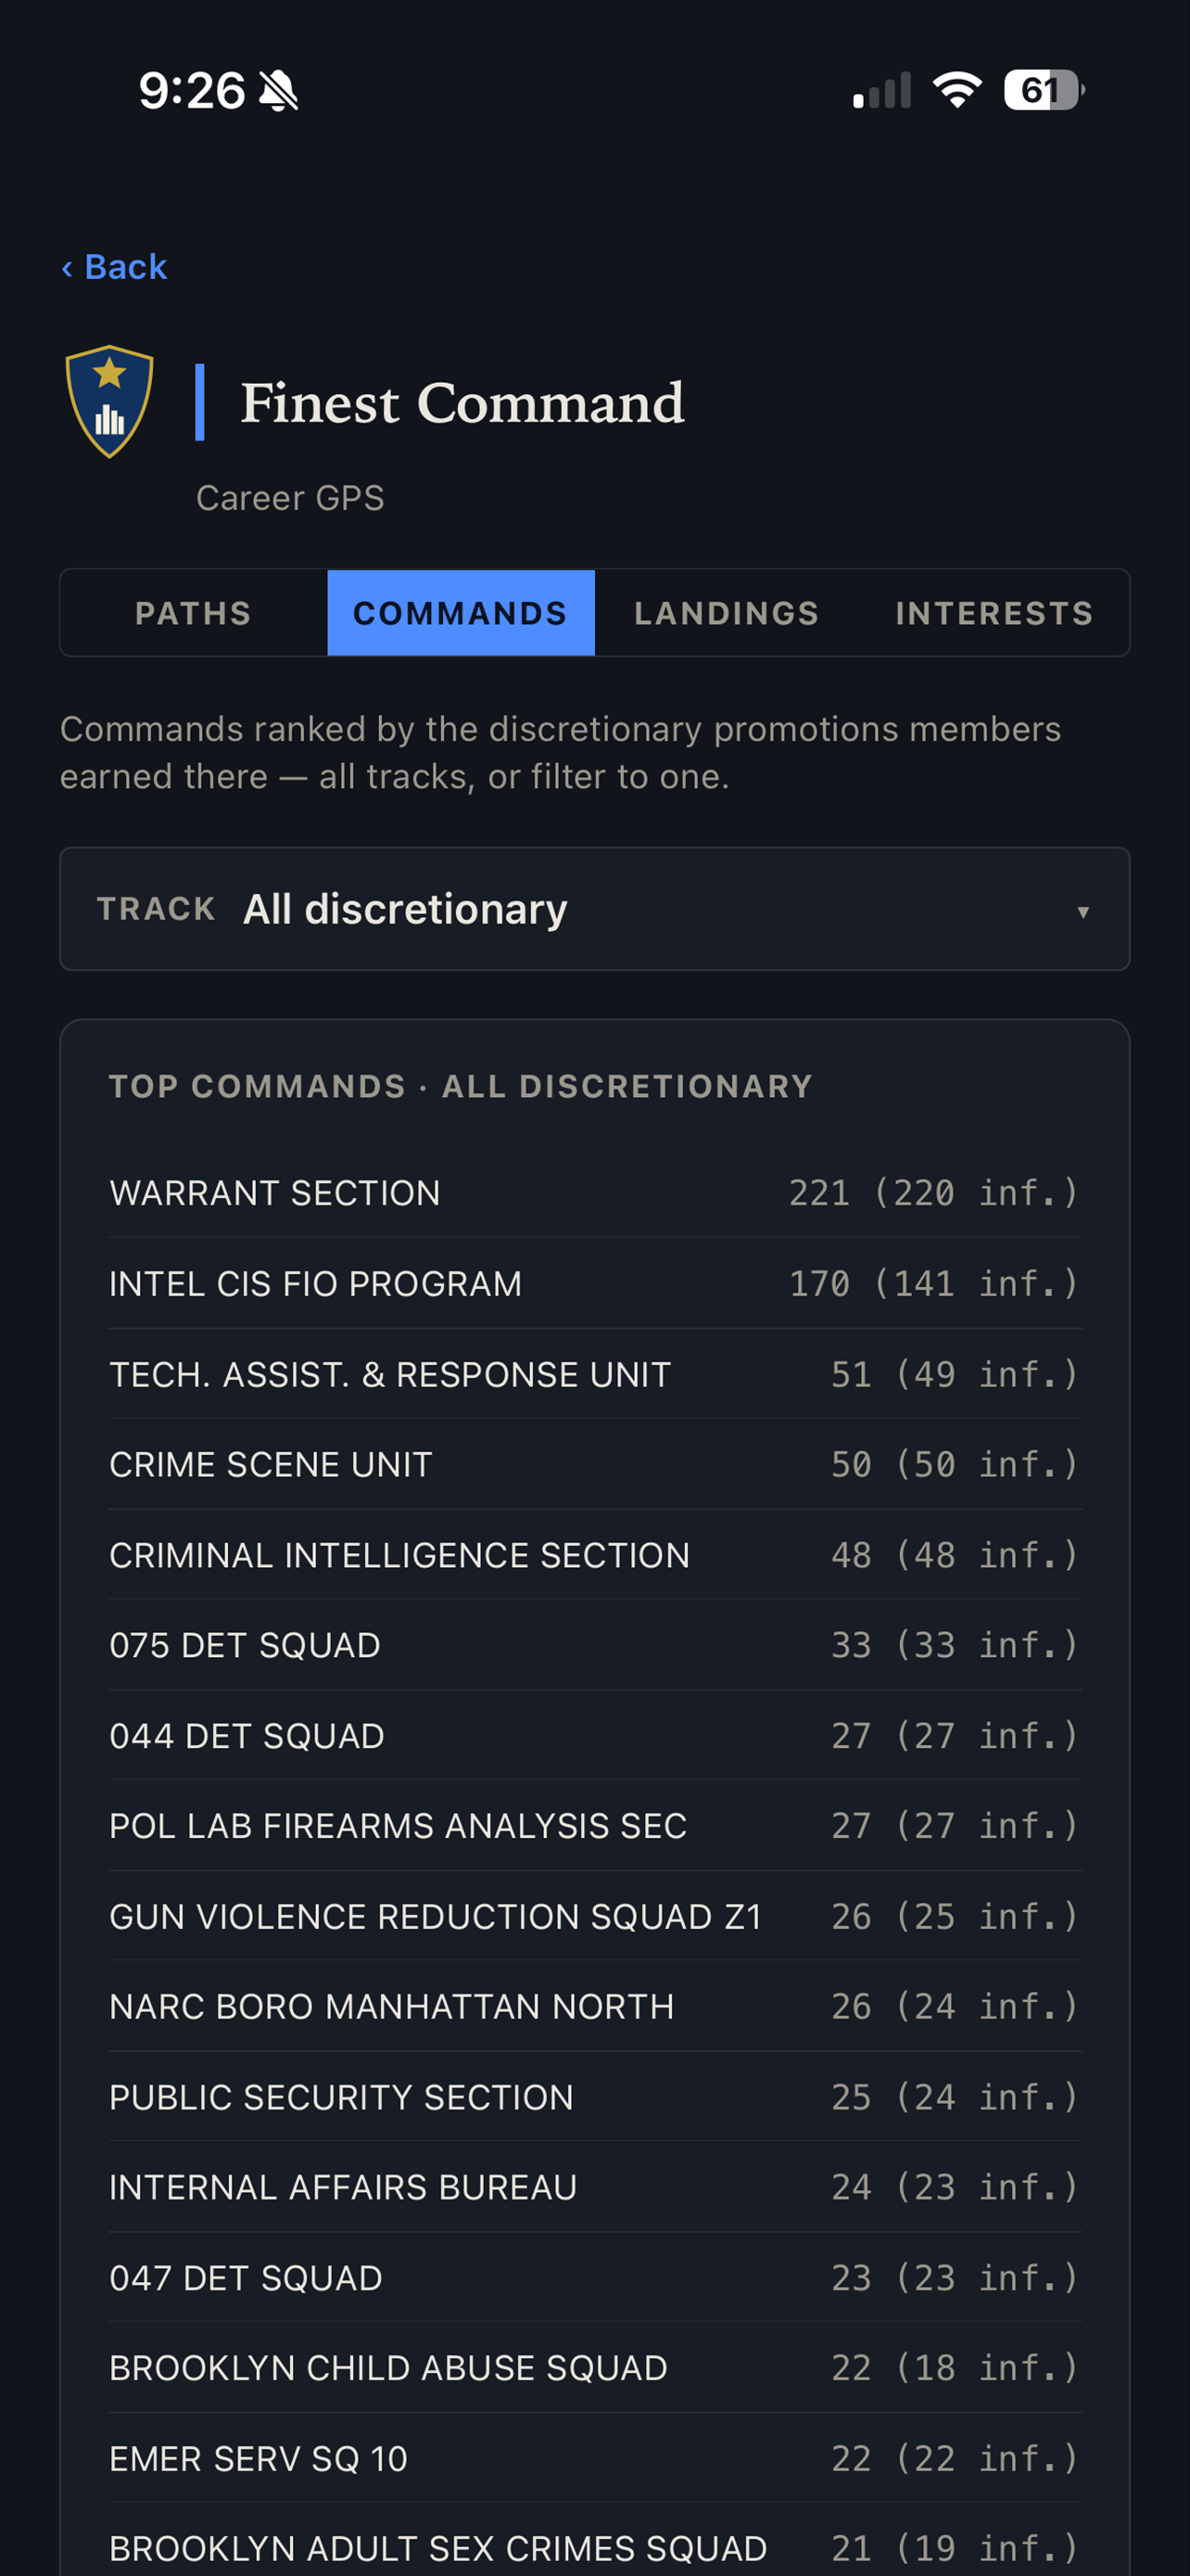Viewport: 1190px width, 2576px height.
Task: Open the Track dropdown arrow
Action: click(x=1082, y=911)
